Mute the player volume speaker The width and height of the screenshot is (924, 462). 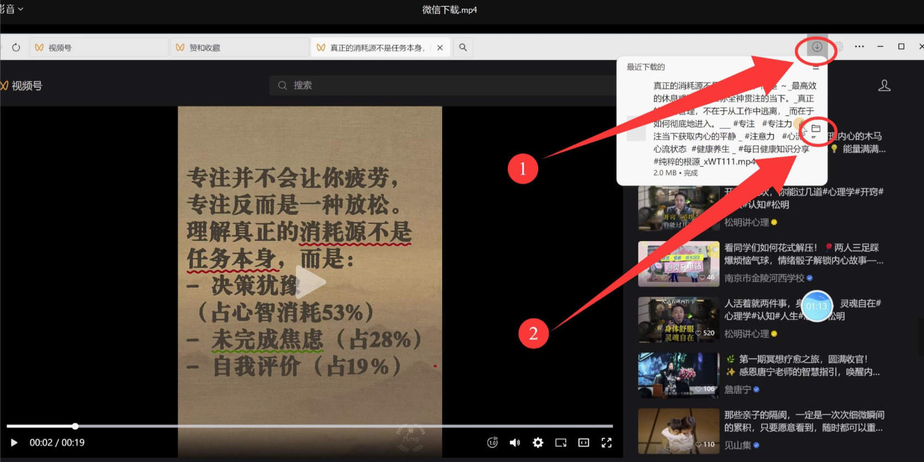514,443
